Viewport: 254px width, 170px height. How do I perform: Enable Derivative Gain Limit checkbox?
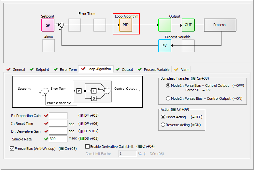click(87, 147)
